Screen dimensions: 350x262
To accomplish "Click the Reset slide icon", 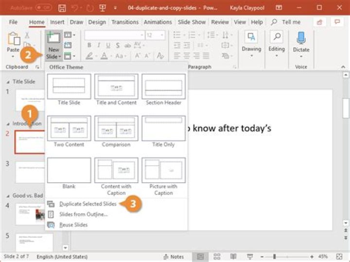I will coord(68,45).
